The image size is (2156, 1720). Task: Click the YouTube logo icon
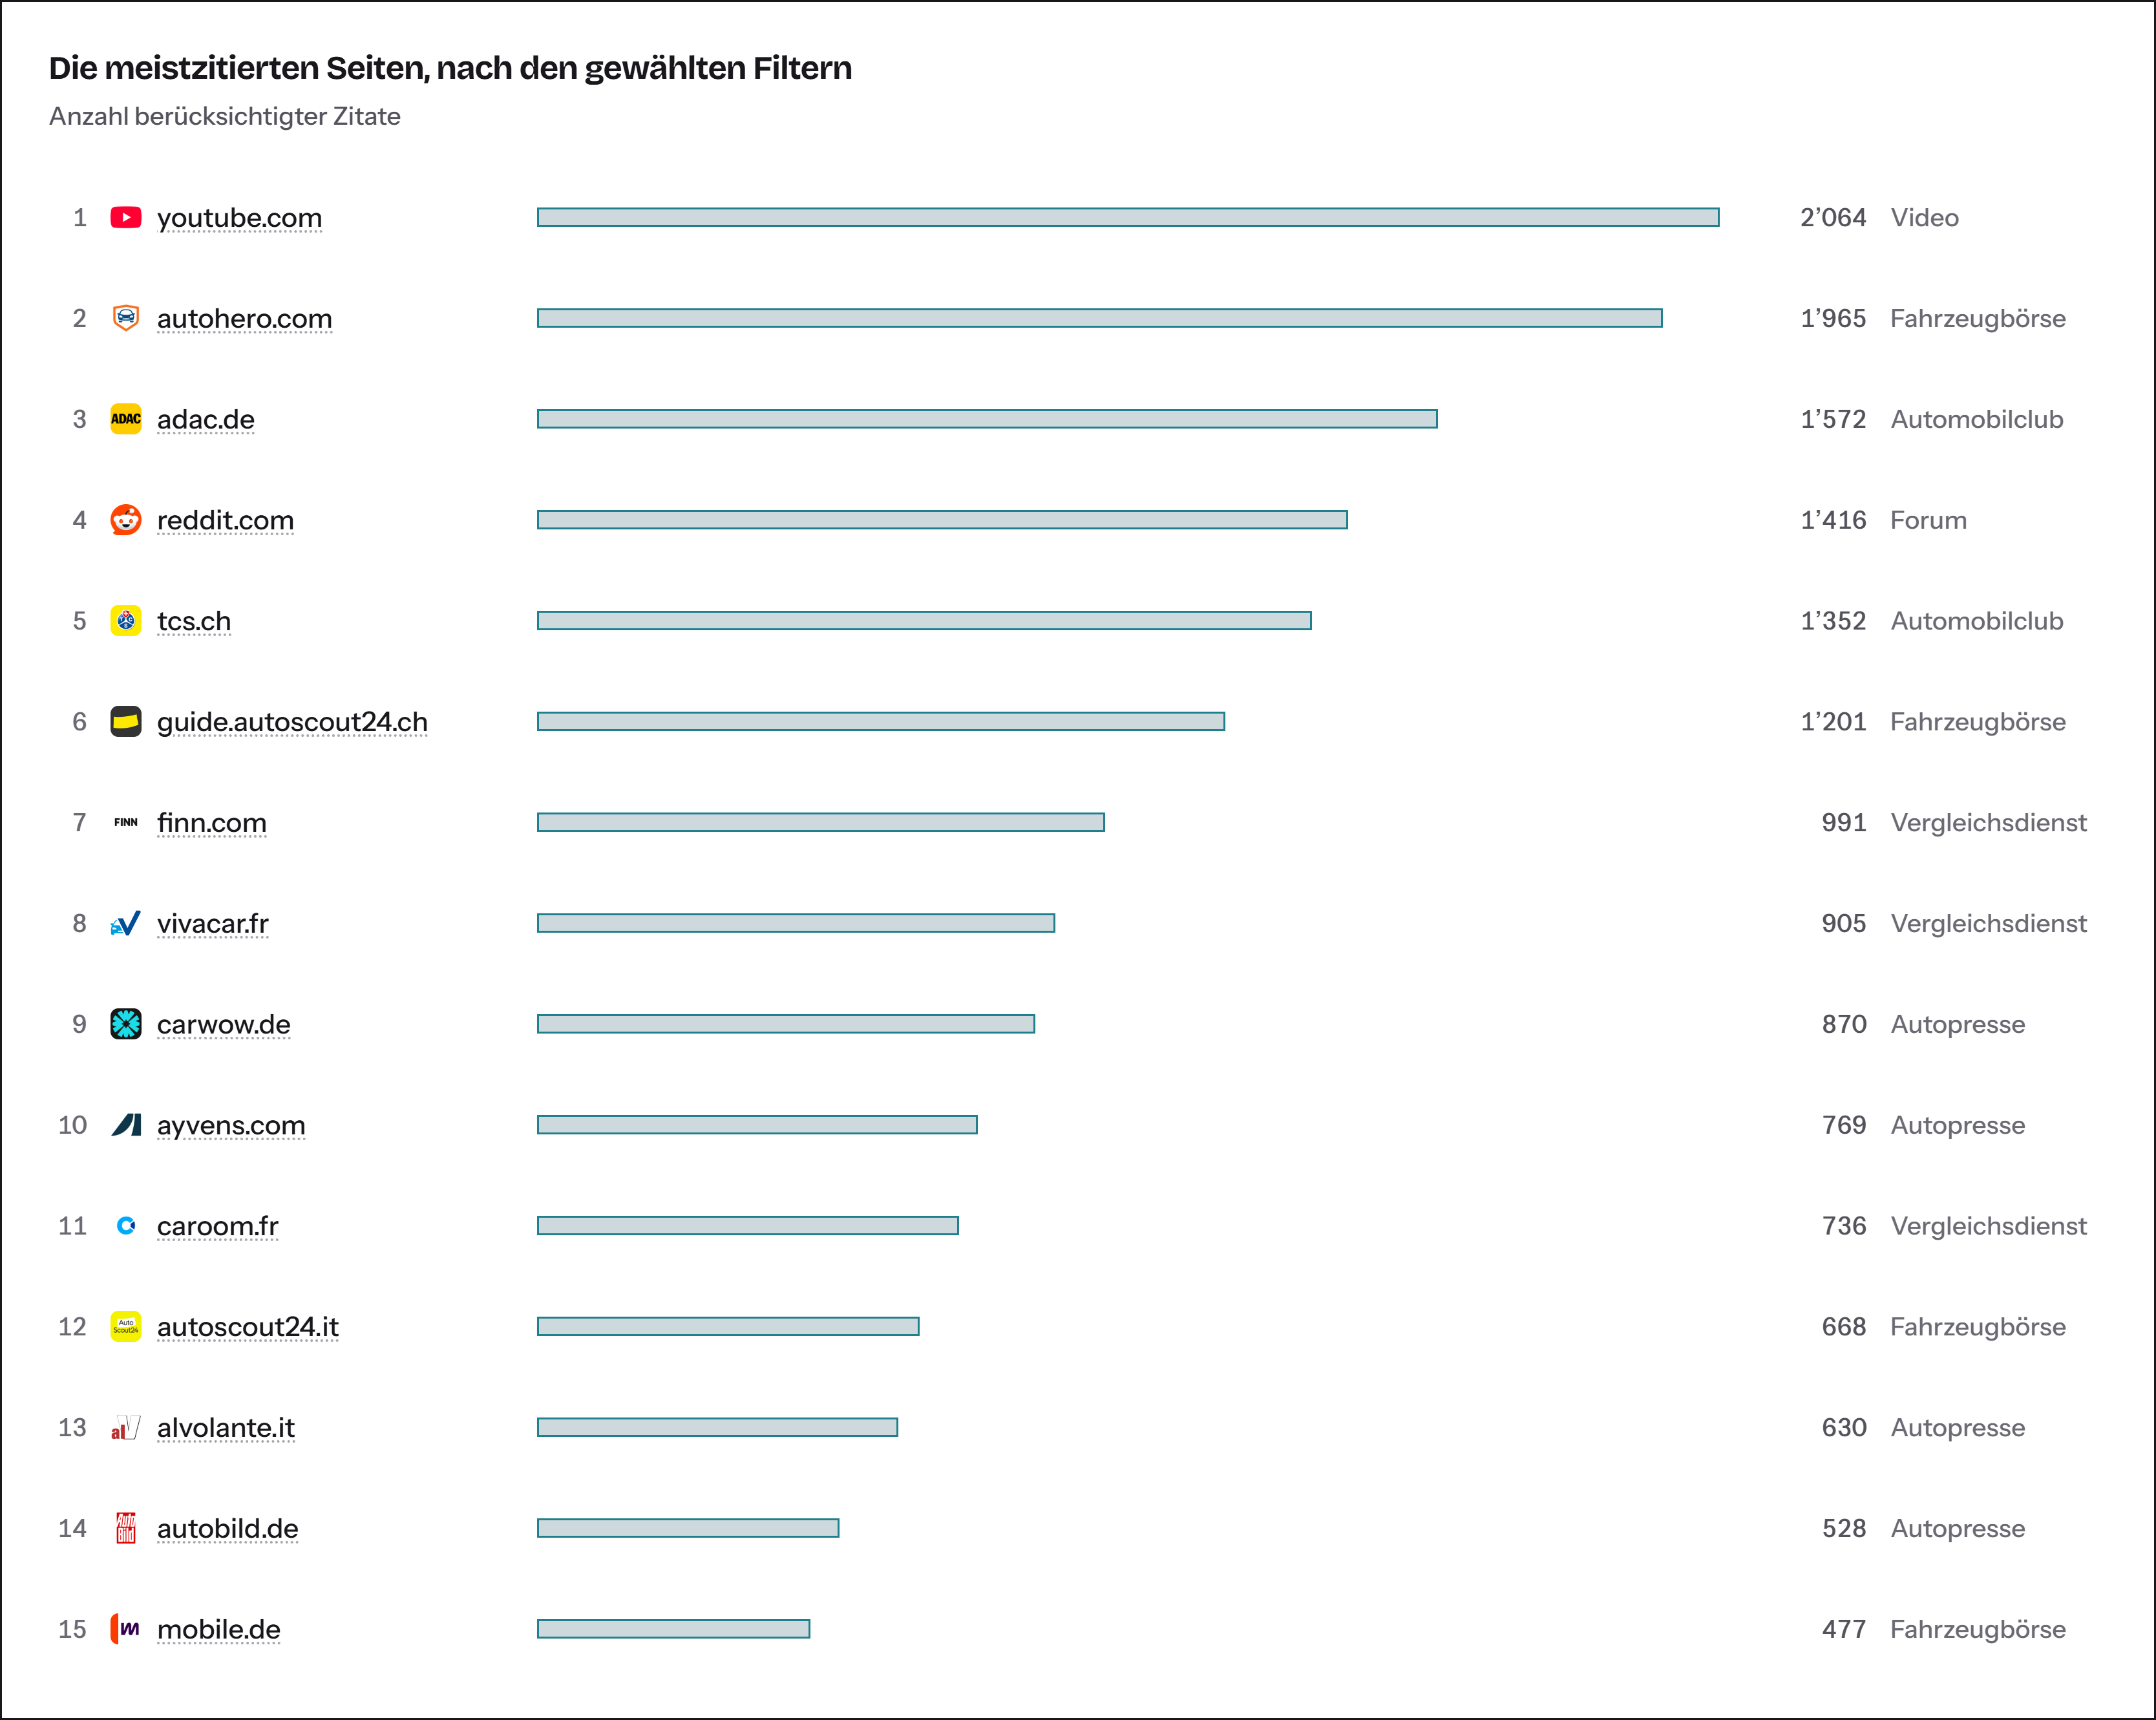(125, 218)
